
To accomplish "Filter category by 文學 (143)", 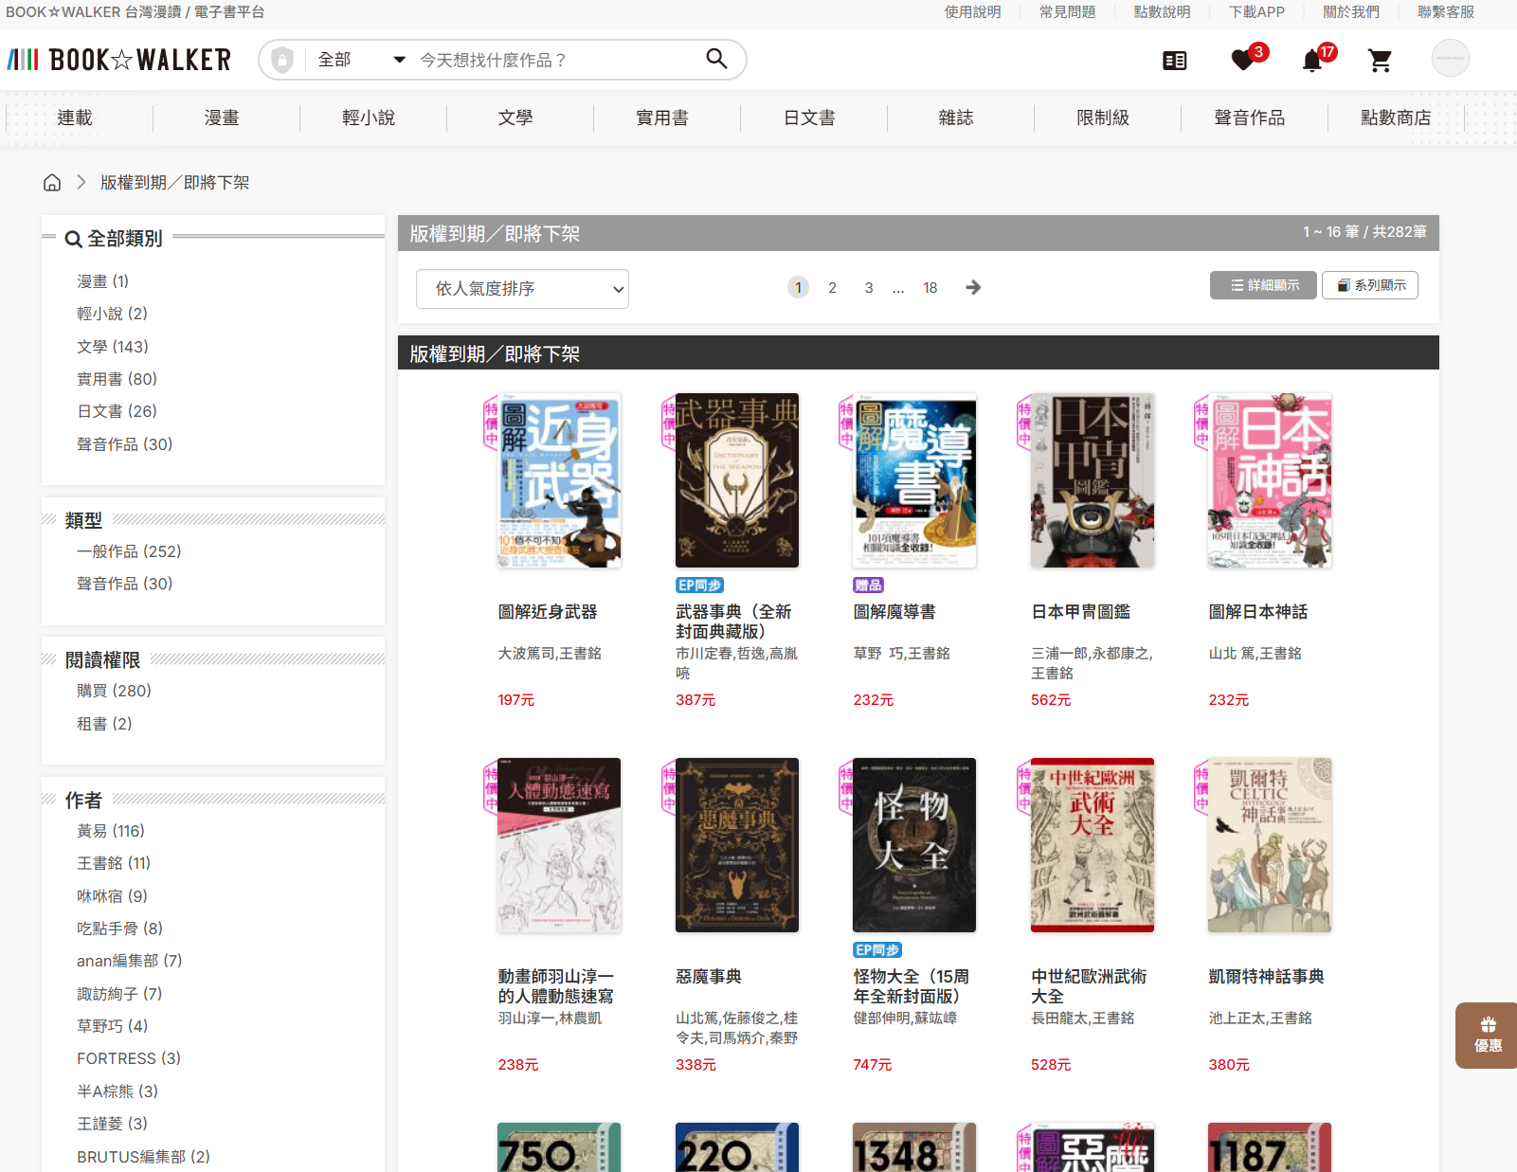I will coord(113,347).
